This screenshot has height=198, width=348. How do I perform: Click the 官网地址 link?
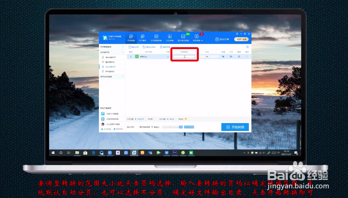pyautogui.click(x=118, y=129)
